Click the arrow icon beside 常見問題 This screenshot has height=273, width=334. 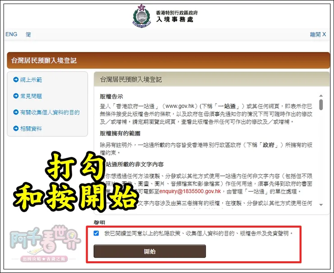16,96
